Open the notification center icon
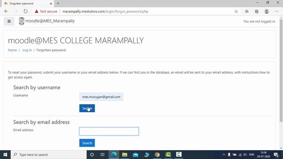This screenshot has width=283, height=159. (276, 155)
